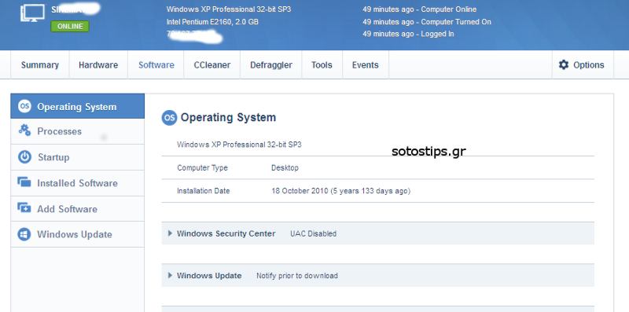Screen dimensions: 629x312
Task: Open the Options menu label
Action: point(588,65)
